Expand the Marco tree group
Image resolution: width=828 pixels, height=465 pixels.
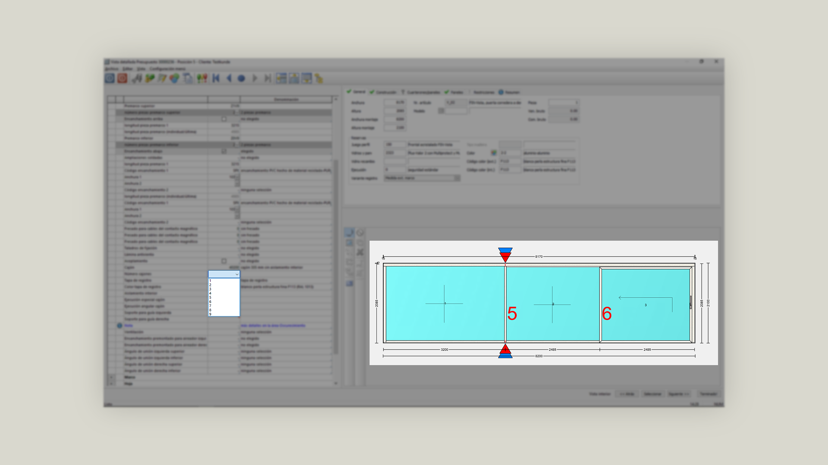(x=111, y=377)
